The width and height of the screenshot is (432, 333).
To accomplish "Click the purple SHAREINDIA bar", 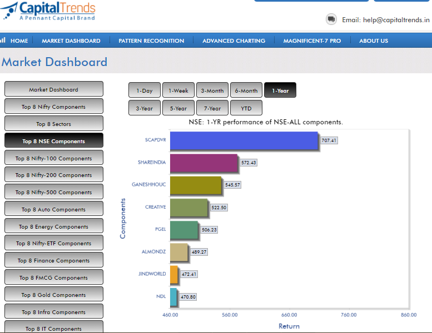I will point(204,163).
